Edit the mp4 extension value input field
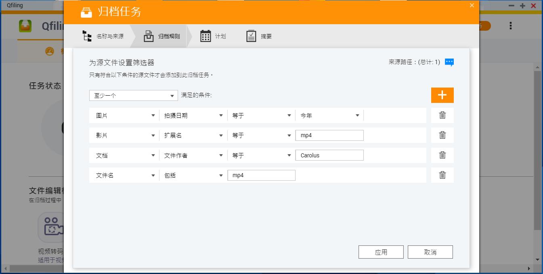Image resolution: width=543 pixels, height=274 pixels. pos(329,135)
